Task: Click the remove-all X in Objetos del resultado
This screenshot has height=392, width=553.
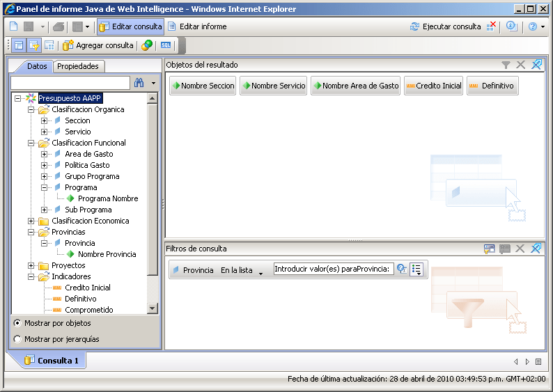Action: pos(520,65)
